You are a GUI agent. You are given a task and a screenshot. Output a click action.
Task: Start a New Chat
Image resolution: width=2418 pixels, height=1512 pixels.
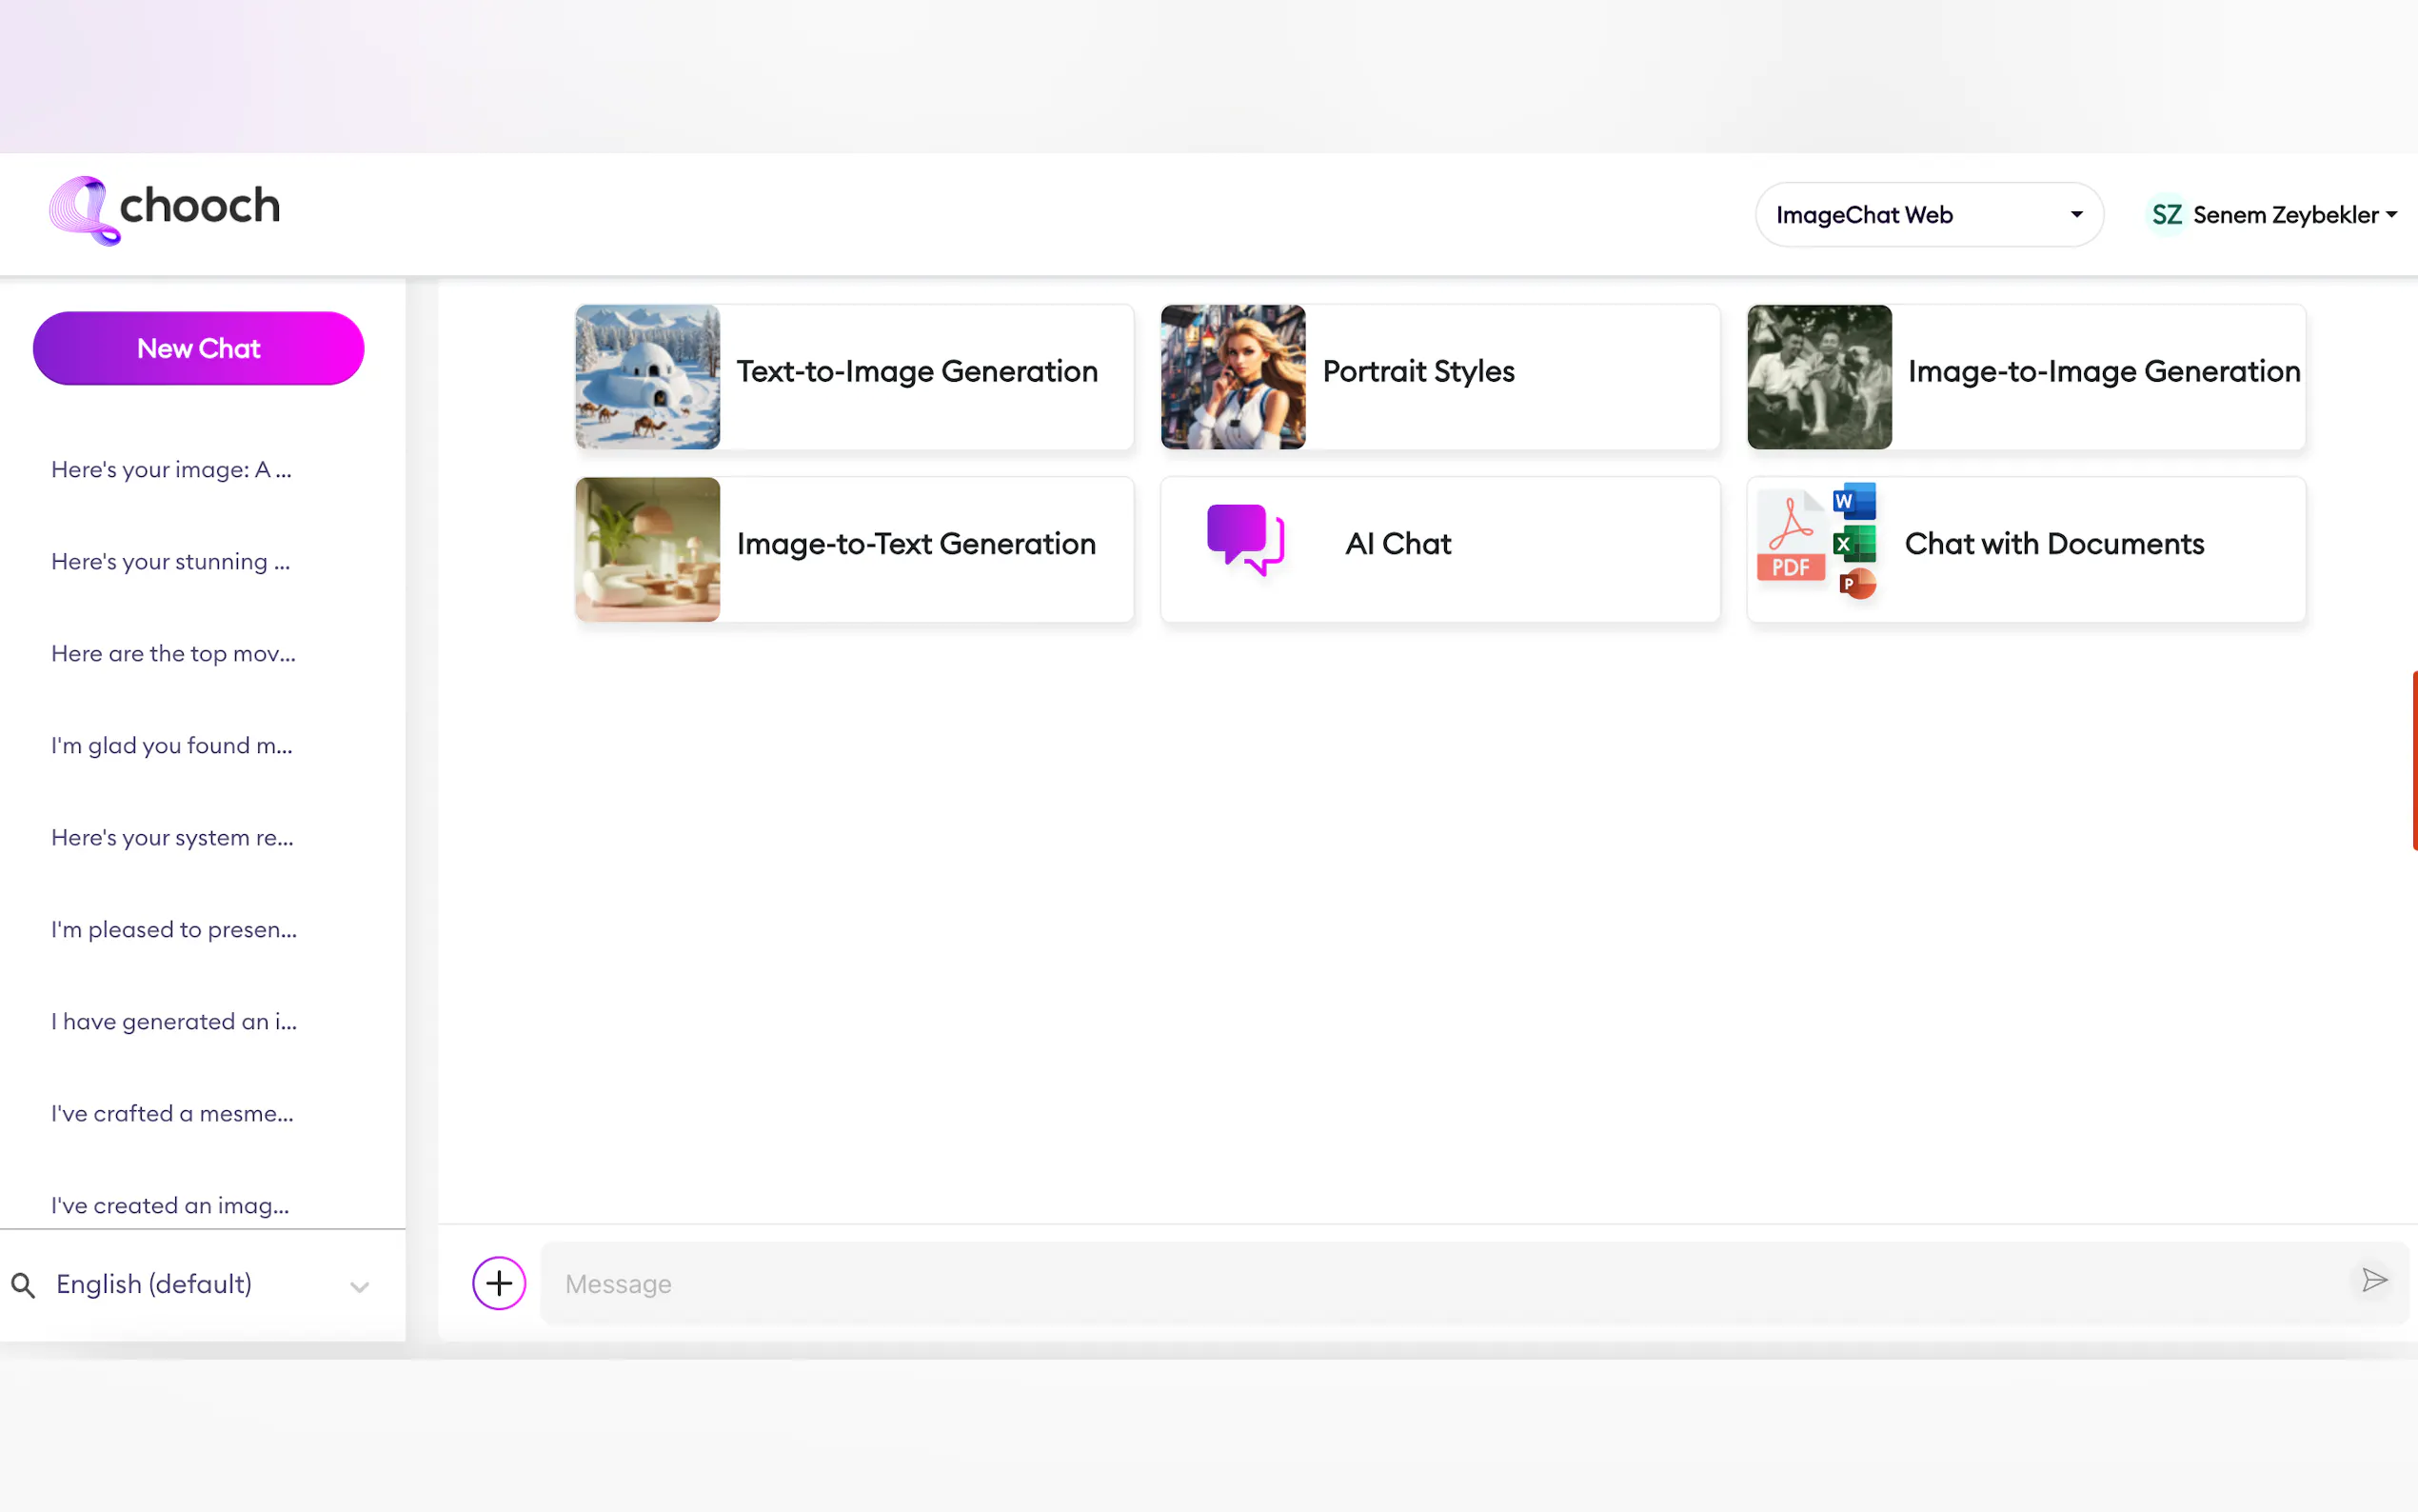tap(198, 348)
